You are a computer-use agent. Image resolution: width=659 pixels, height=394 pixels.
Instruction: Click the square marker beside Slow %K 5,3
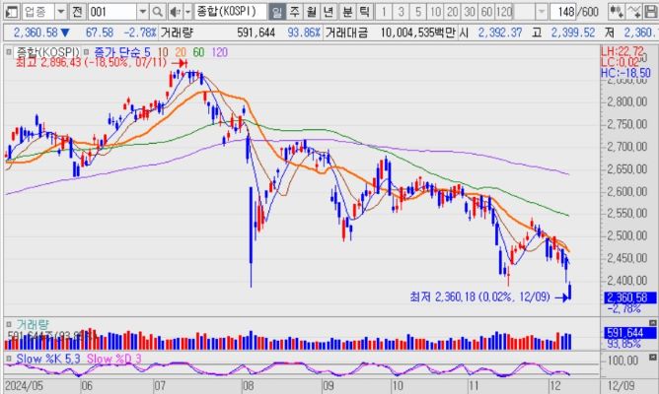point(9,359)
